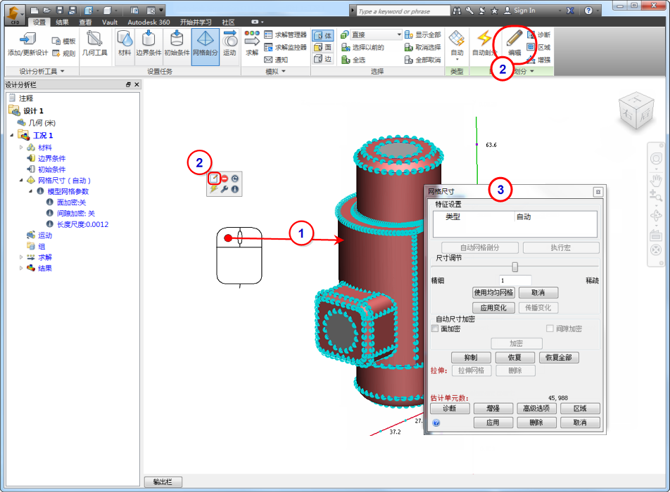This screenshot has width=670, height=492.
Task: Expand the 求解 tree node
Action: (21, 257)
